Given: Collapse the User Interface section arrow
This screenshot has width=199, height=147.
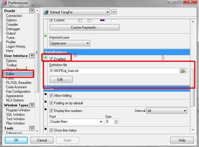Looking at the screenshot, I should (x=32, y=56).
